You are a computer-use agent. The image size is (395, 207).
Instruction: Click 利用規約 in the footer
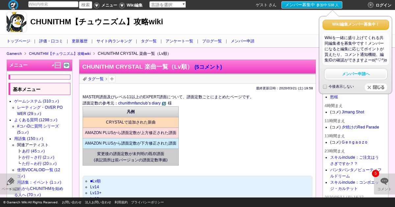point(121,202)
